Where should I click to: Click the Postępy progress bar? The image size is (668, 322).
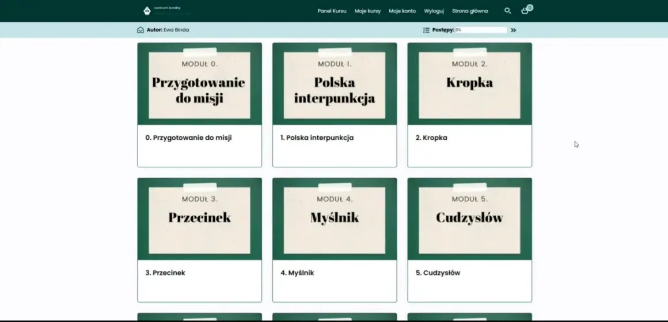(x=480, y=30)
